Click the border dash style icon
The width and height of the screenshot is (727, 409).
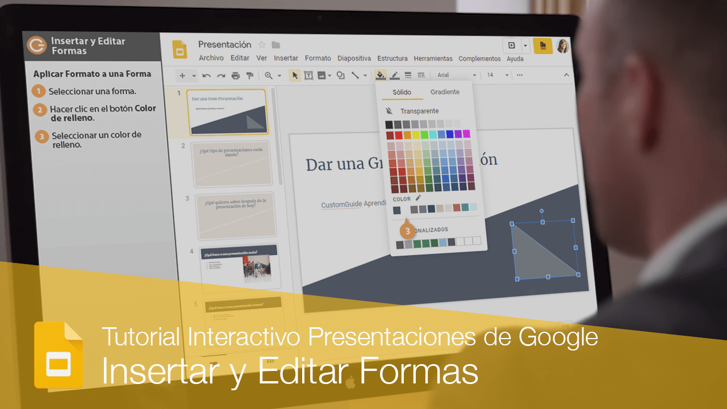pyautogui.click(x=421, y=75)
